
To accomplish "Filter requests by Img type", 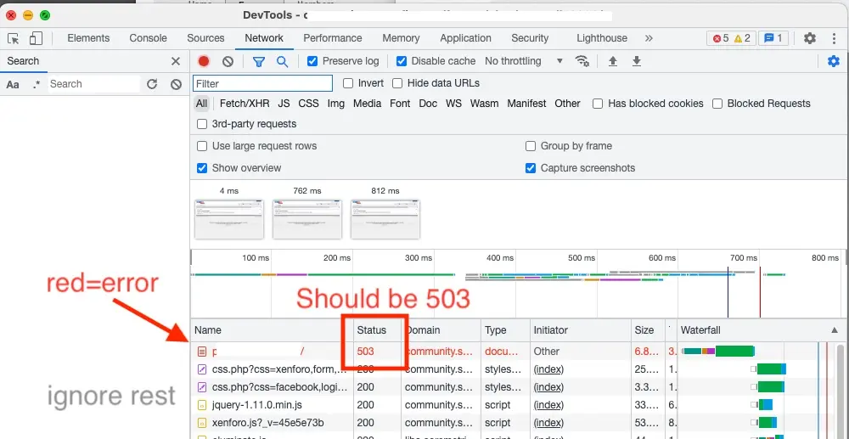I will (335, 104).
